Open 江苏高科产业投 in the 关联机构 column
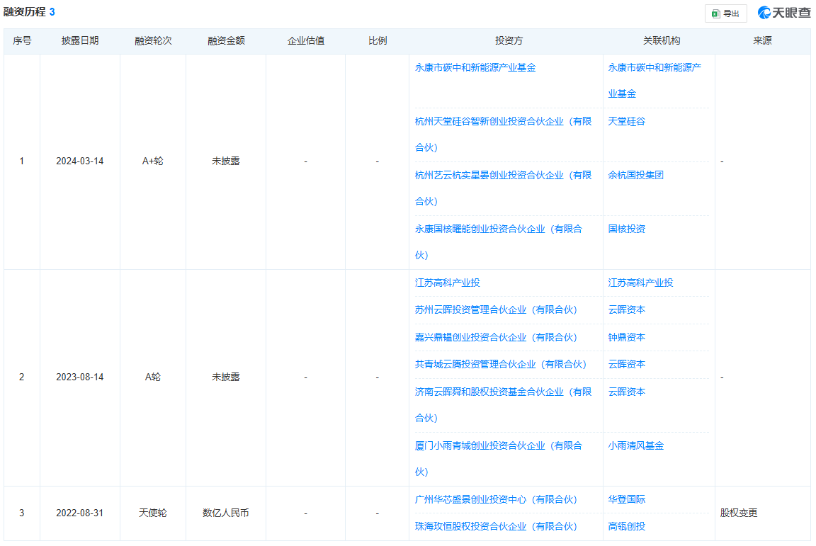Image resolution: width=816 pixels, height=546 pixels. 640,283
